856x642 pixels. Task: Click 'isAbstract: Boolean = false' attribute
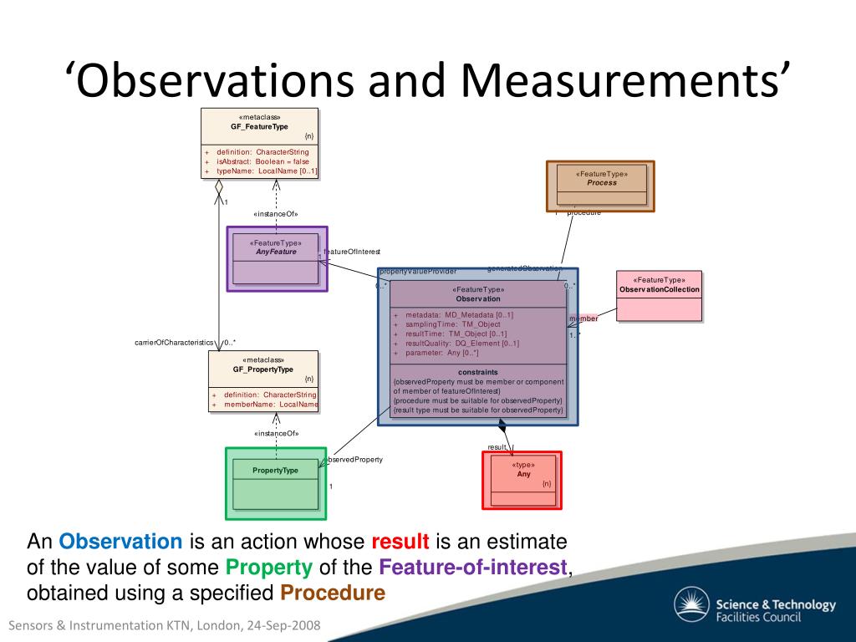(262, 161)
